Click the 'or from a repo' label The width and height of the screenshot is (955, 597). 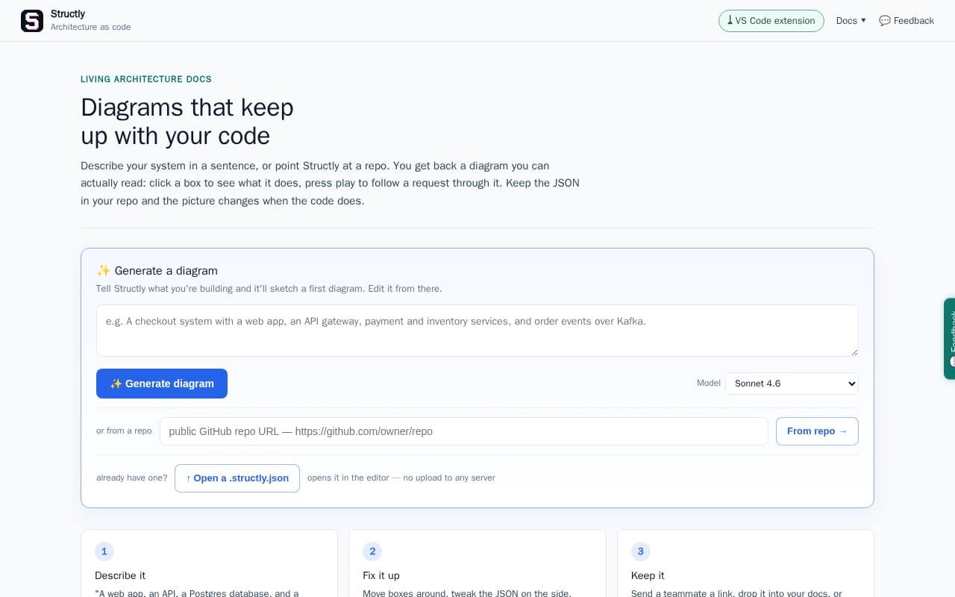coord(124,431)
